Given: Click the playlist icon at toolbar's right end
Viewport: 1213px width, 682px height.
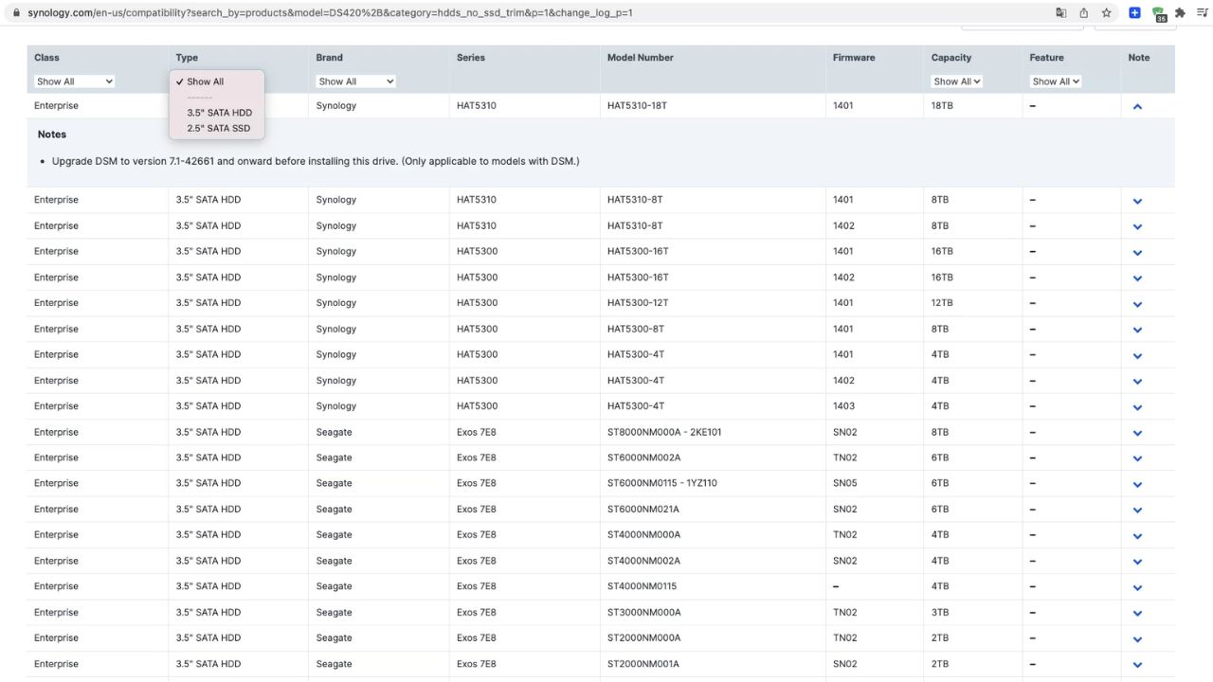Looking at the screenshot, I should (x=1202, y=12).
